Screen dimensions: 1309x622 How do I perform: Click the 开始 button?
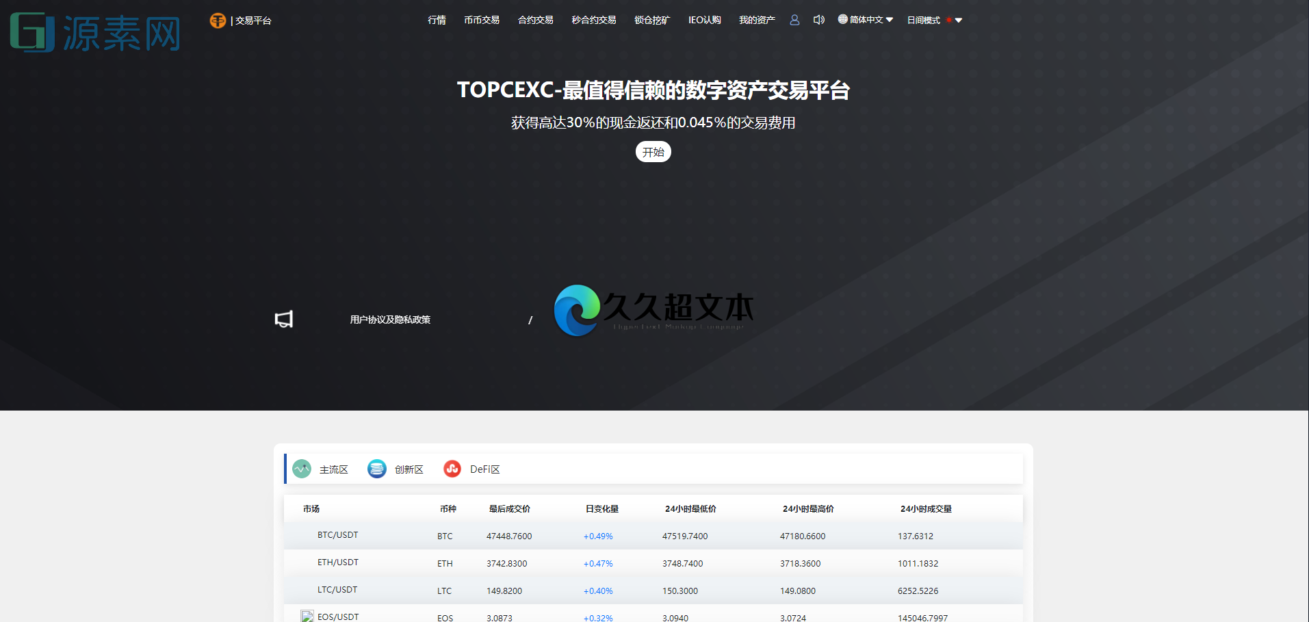(653, 151)
